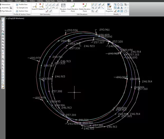Image resolution: width=164 pixels, height=139 pixels.
Task: Open the Raster Tools tab
Action: pos(50,1)
